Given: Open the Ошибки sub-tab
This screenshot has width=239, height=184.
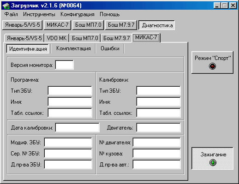Looking at the screenshot, I should [x=110, y=48].
